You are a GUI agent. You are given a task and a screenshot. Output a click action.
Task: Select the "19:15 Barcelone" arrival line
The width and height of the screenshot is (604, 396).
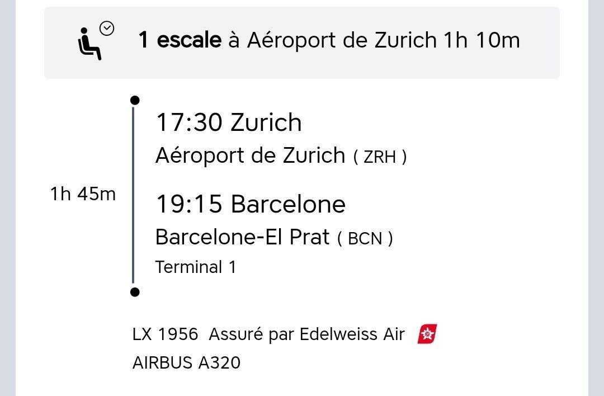250,204
